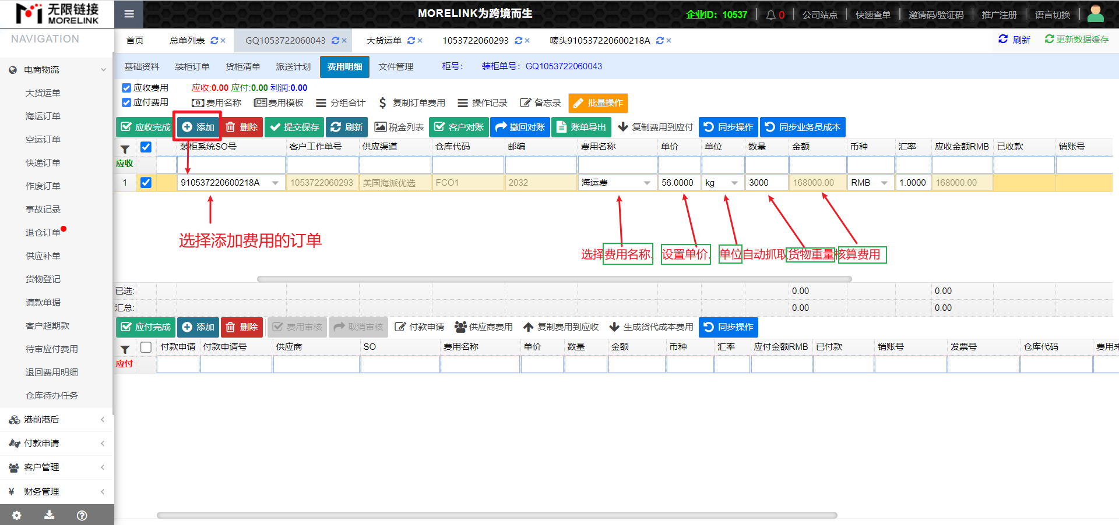
Task: Toggle the 应收费用 checkbox
Action: [x=126, y=88]
